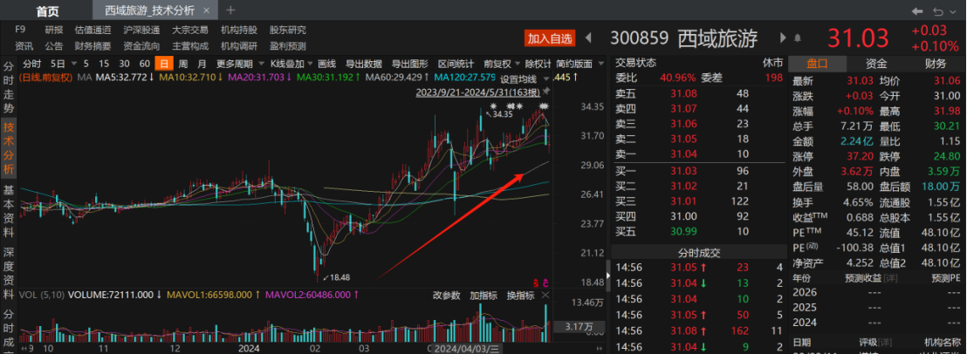Open F9 menu item

pyautogui.click(x=20, y=29)
